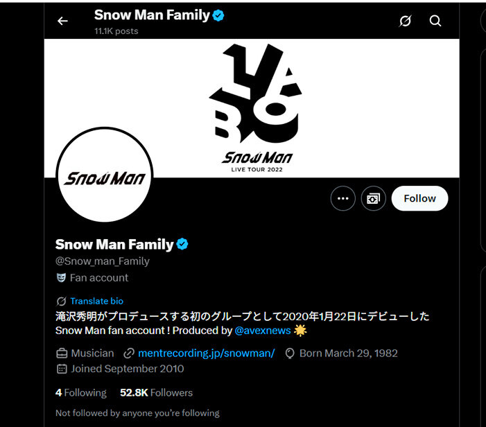Go back using the left arrow
Screen dimensions: 486x427
pyautogui.click(x=62, y=21)
